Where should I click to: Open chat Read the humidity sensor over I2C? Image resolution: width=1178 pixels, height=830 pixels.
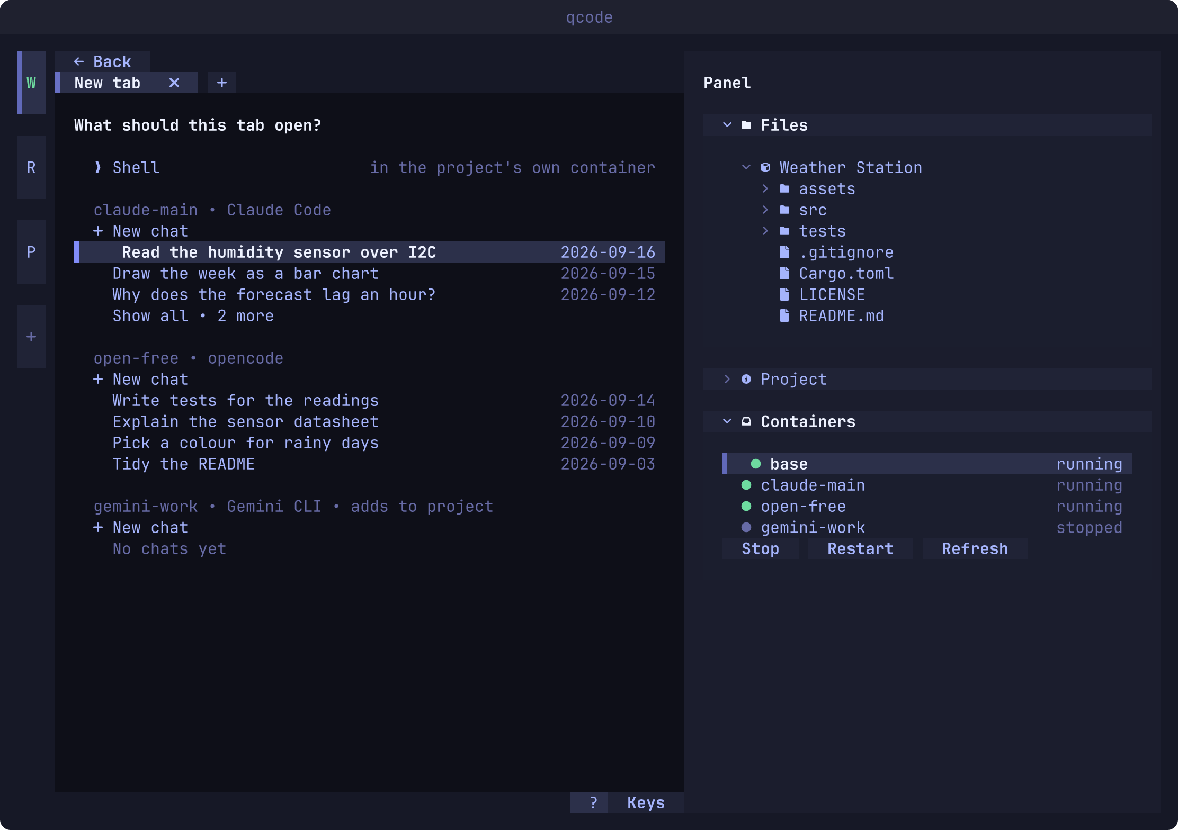click(x=370, y=252)
